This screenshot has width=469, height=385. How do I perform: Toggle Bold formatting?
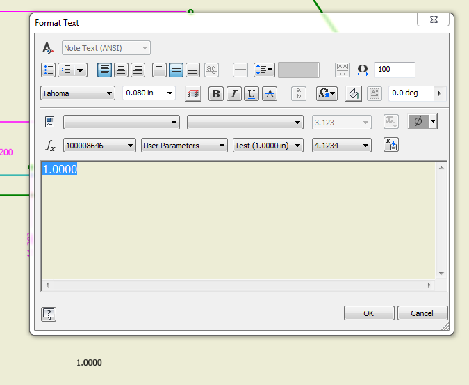pos(216,94)
